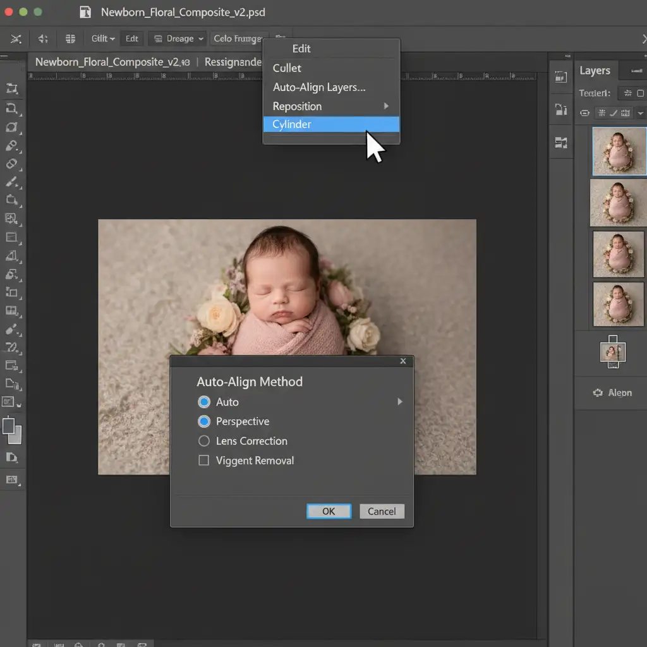The image size is (647, 647).
Task: Click the foreground color swatch
Action: click(9, 426)
